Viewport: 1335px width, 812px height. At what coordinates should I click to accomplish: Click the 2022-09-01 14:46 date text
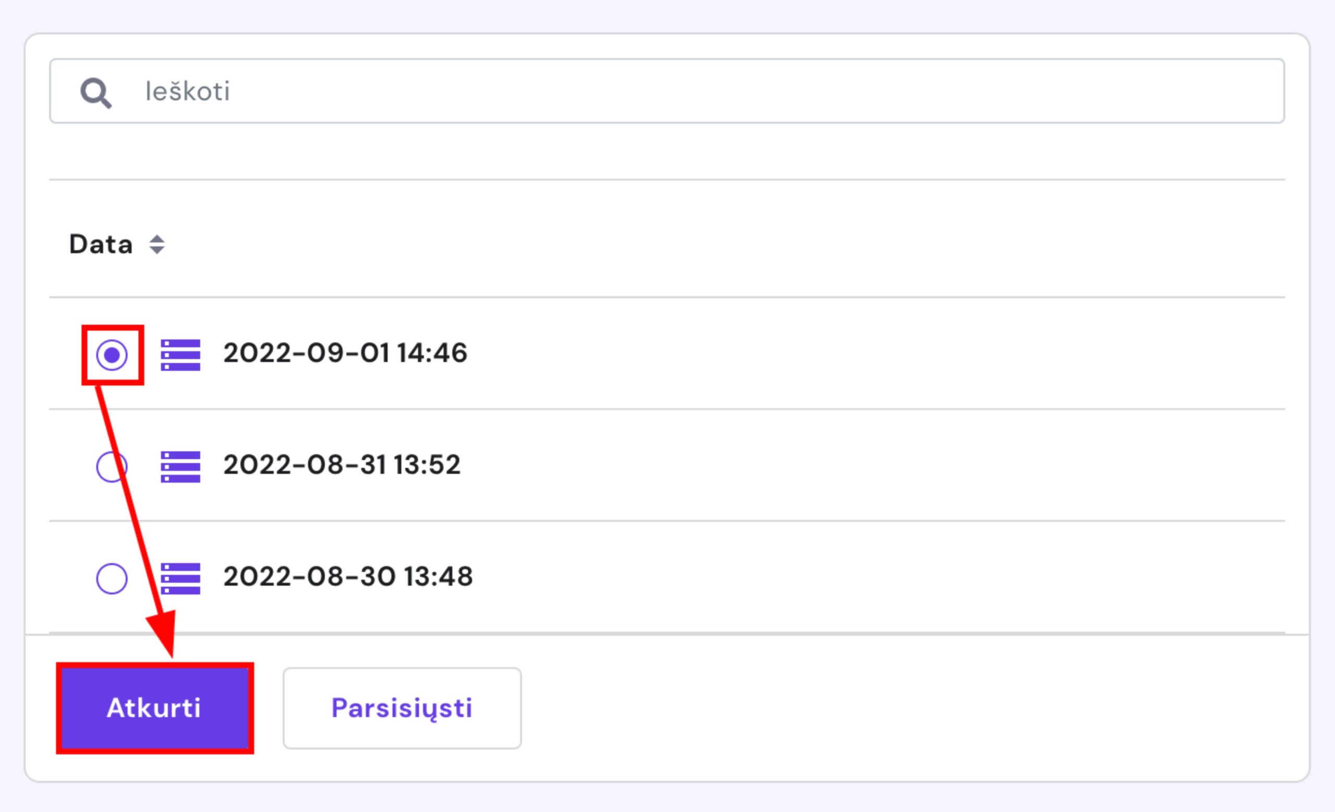point(345,353)
